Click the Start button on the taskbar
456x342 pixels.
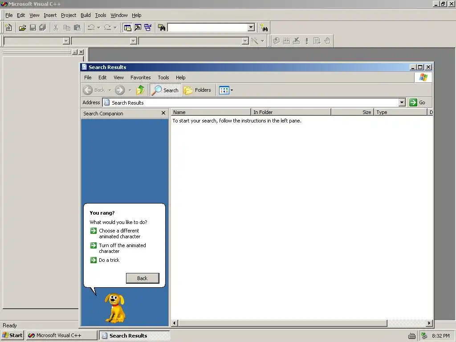tap(12, 335)
